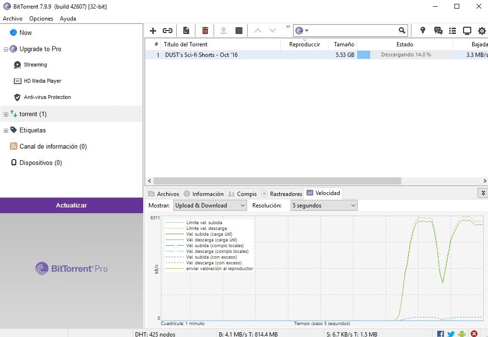The image size is (488, 337).
Task: Open Resolución 5 segundos dropdown
Action: coord(324,205)
